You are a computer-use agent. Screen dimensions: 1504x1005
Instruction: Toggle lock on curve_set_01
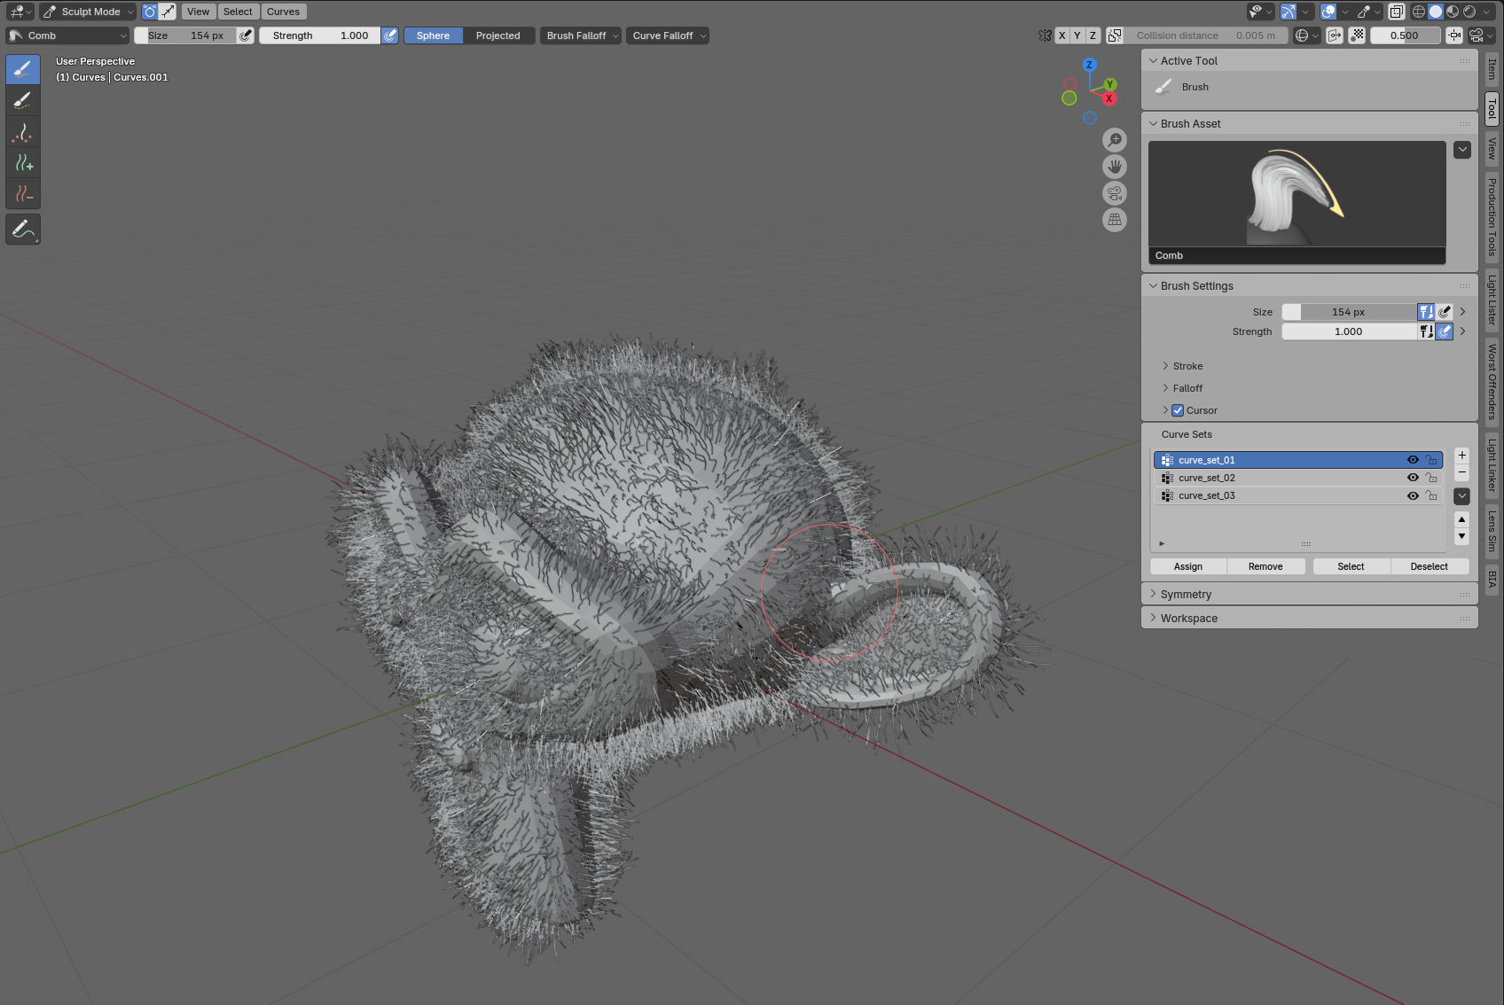click(x=1431, y=460)
